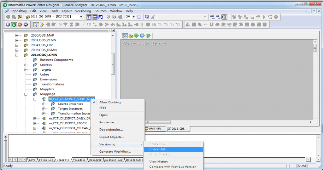Open the Versioning menu in menu bar
The height and width of the screenshot is (170, 323).
[83, 11]
